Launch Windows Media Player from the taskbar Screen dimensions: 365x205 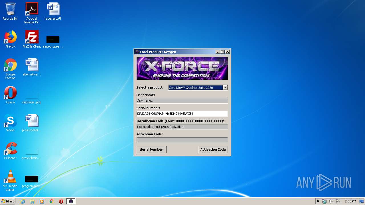[x=42, y=201]
